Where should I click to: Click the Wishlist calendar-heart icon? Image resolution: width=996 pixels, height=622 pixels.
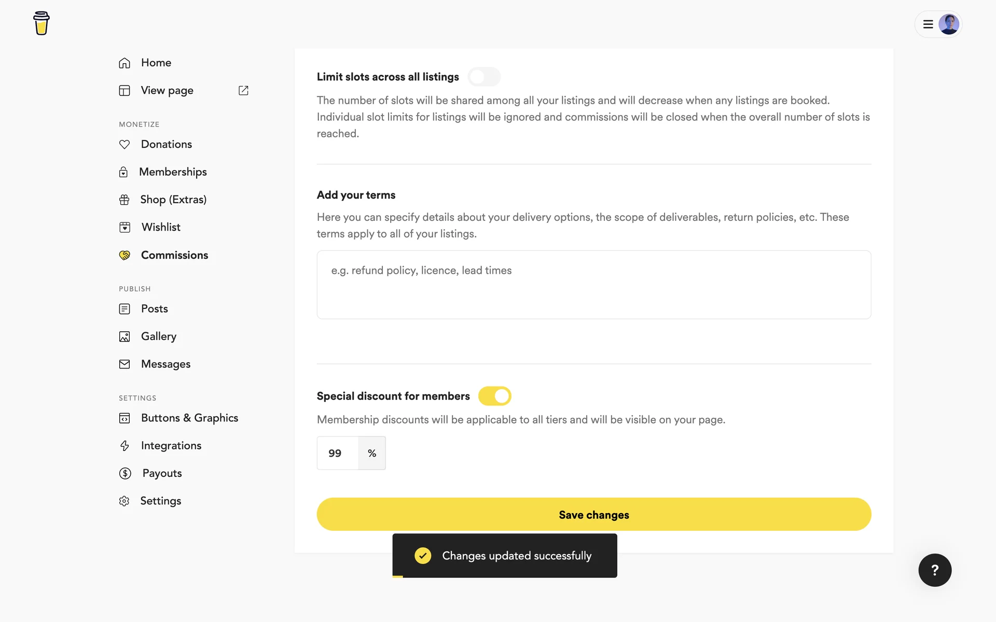125,228
